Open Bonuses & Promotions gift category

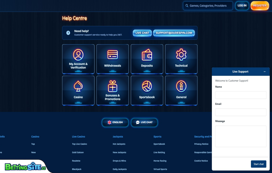pos(113,90)
